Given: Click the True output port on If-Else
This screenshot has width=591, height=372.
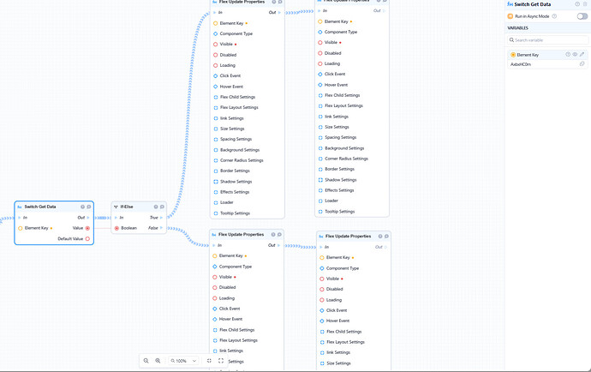Looking at the screenshot, I should point(161,218).
